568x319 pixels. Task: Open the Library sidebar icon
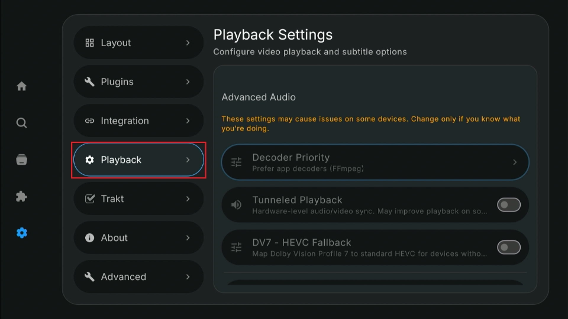click(x=22, y=159)
